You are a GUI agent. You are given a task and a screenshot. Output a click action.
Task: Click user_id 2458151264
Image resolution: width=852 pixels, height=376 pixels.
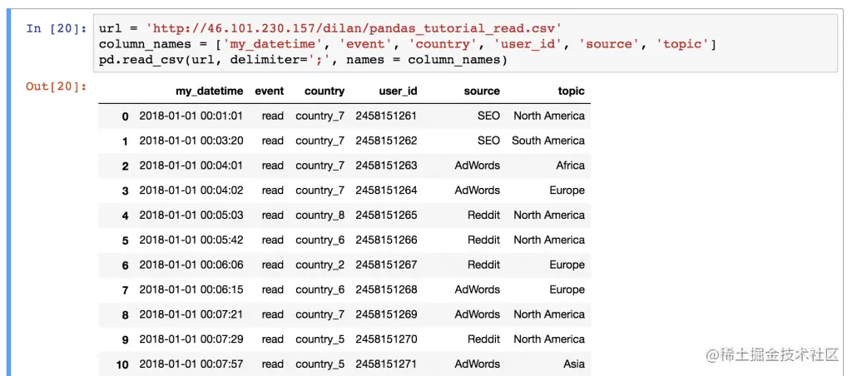386,190
